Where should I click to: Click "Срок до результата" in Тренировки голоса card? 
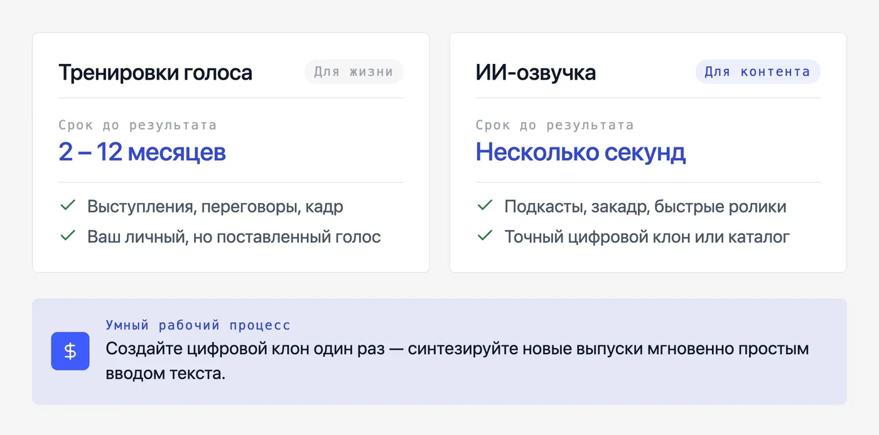(138, 125)
